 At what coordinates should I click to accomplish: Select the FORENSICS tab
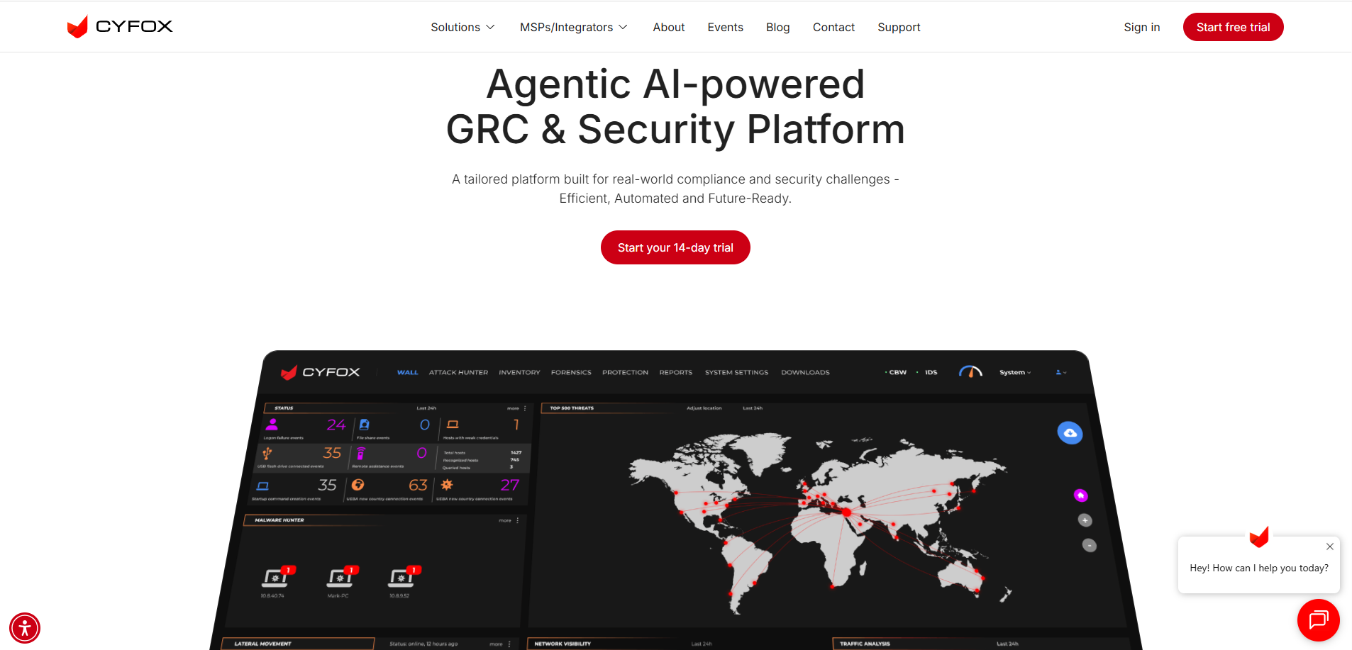(571, 372)
